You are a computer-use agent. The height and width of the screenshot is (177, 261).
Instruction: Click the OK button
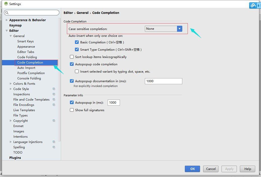click(192, 169)
